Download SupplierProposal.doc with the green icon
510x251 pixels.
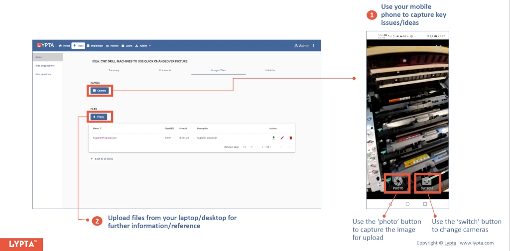(x=273, y=138)
